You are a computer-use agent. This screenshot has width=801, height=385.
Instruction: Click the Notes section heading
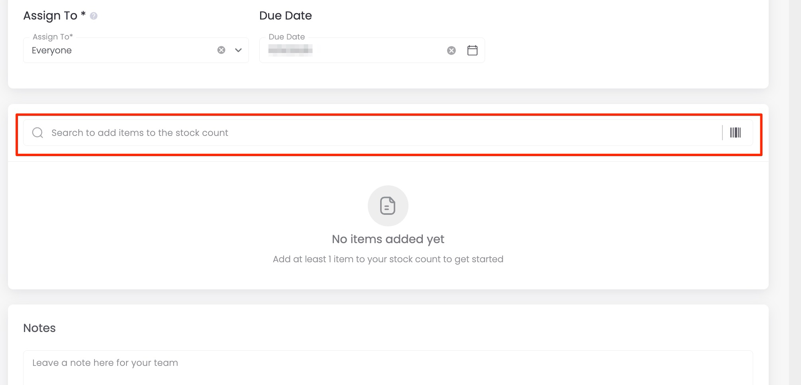click(39, 328)
